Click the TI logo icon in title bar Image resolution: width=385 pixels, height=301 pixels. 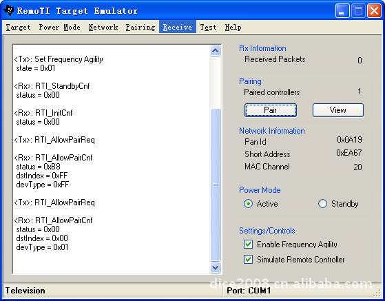point(9,10)
